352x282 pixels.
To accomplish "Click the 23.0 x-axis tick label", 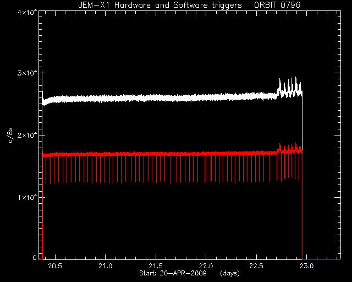I will (x=307, y=266).
